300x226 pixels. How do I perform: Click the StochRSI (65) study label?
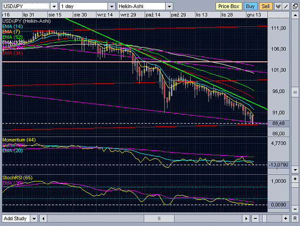[x=17, y=178]
